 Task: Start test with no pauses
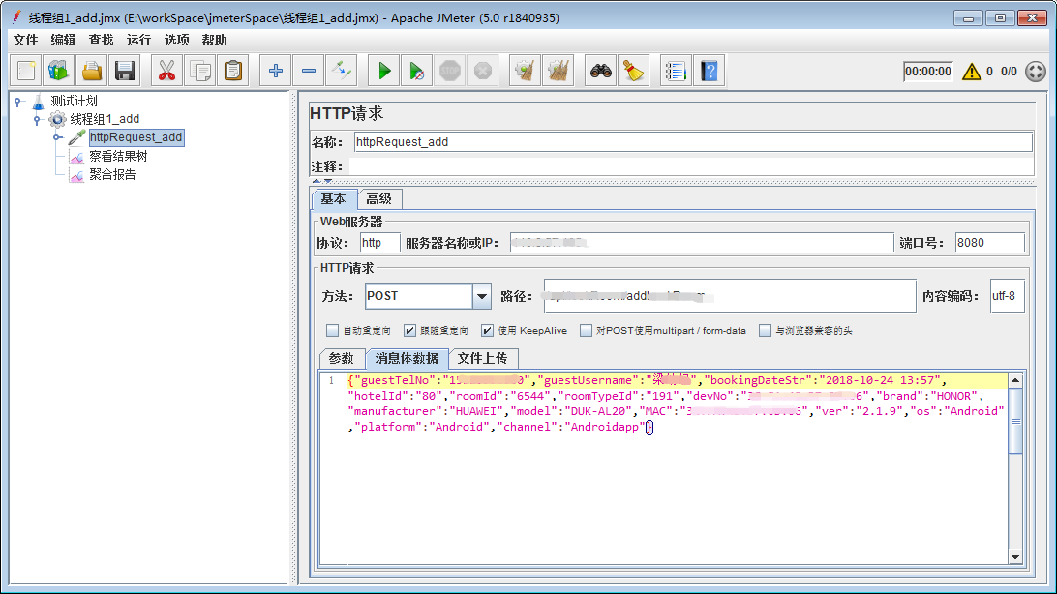pos(417,71)
